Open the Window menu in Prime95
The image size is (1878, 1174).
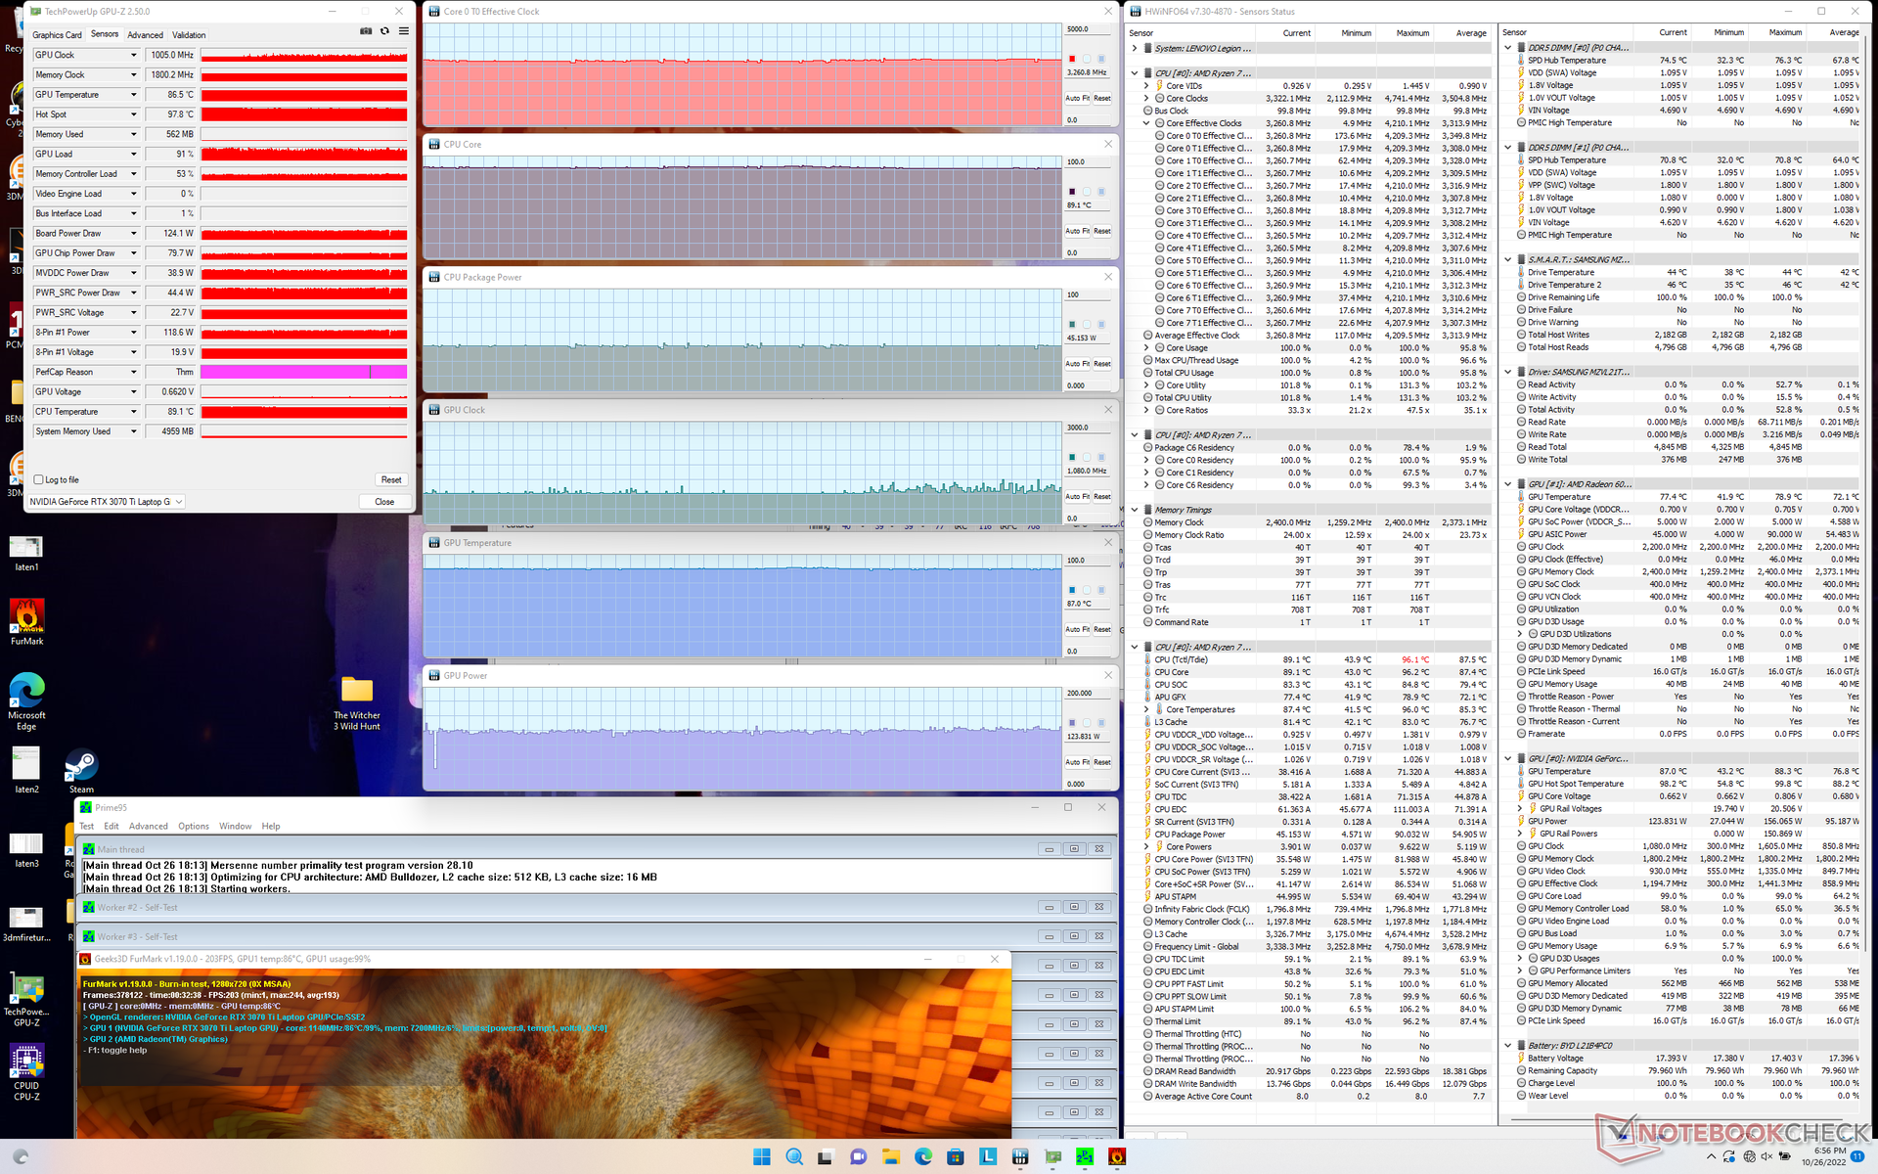click(x=235, y=827)
